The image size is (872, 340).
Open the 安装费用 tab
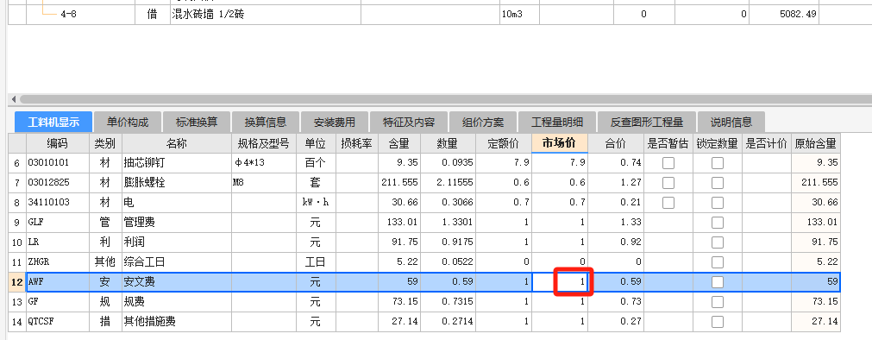(x=335, y=122)
